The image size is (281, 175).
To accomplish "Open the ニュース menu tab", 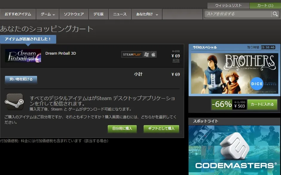I will 120,14.
